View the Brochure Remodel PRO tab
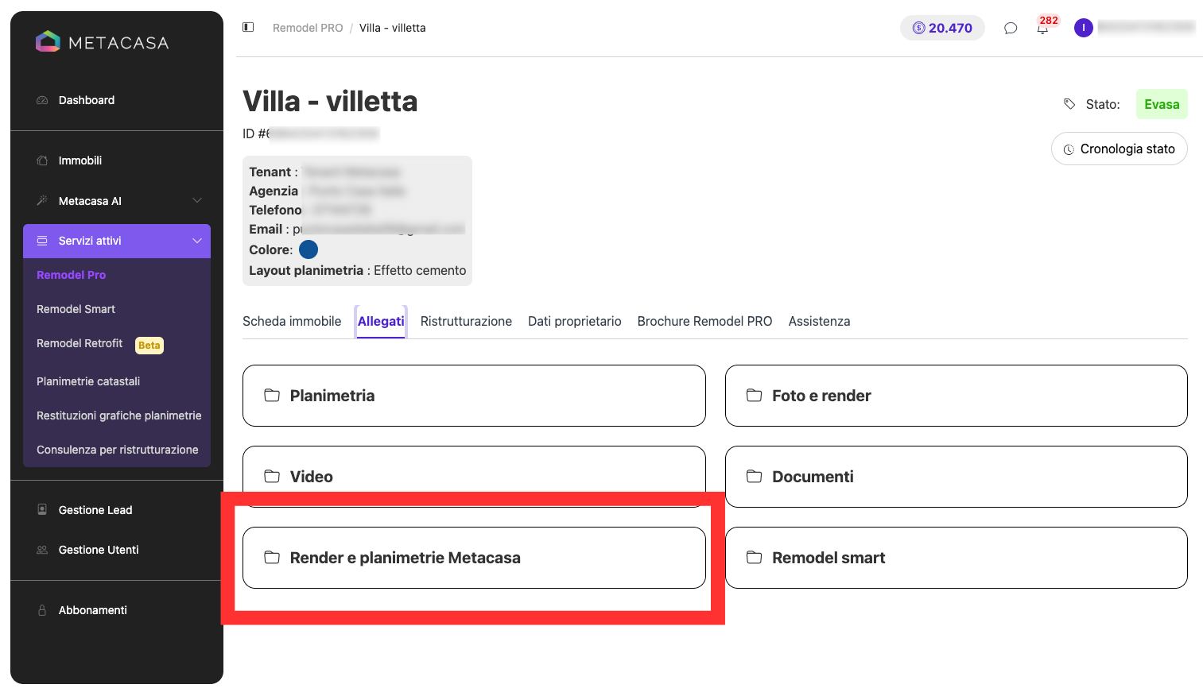Image resolution: width=1203 pixels, height=688 pixels. pos(704,321)
